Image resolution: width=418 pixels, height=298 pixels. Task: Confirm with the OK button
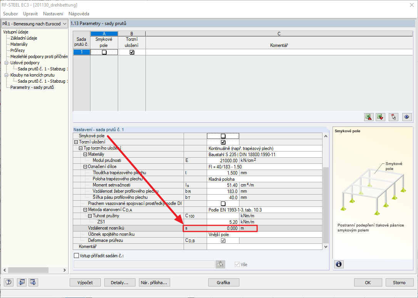tap(368, 283)
